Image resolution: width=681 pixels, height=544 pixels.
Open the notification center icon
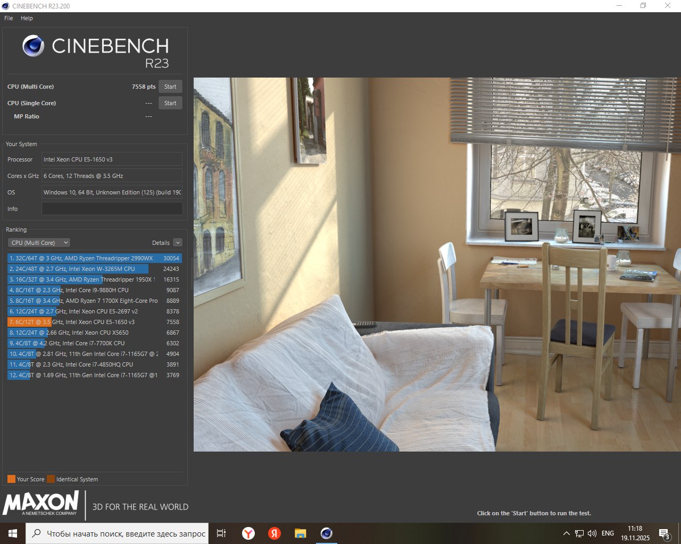coord(665,534)
